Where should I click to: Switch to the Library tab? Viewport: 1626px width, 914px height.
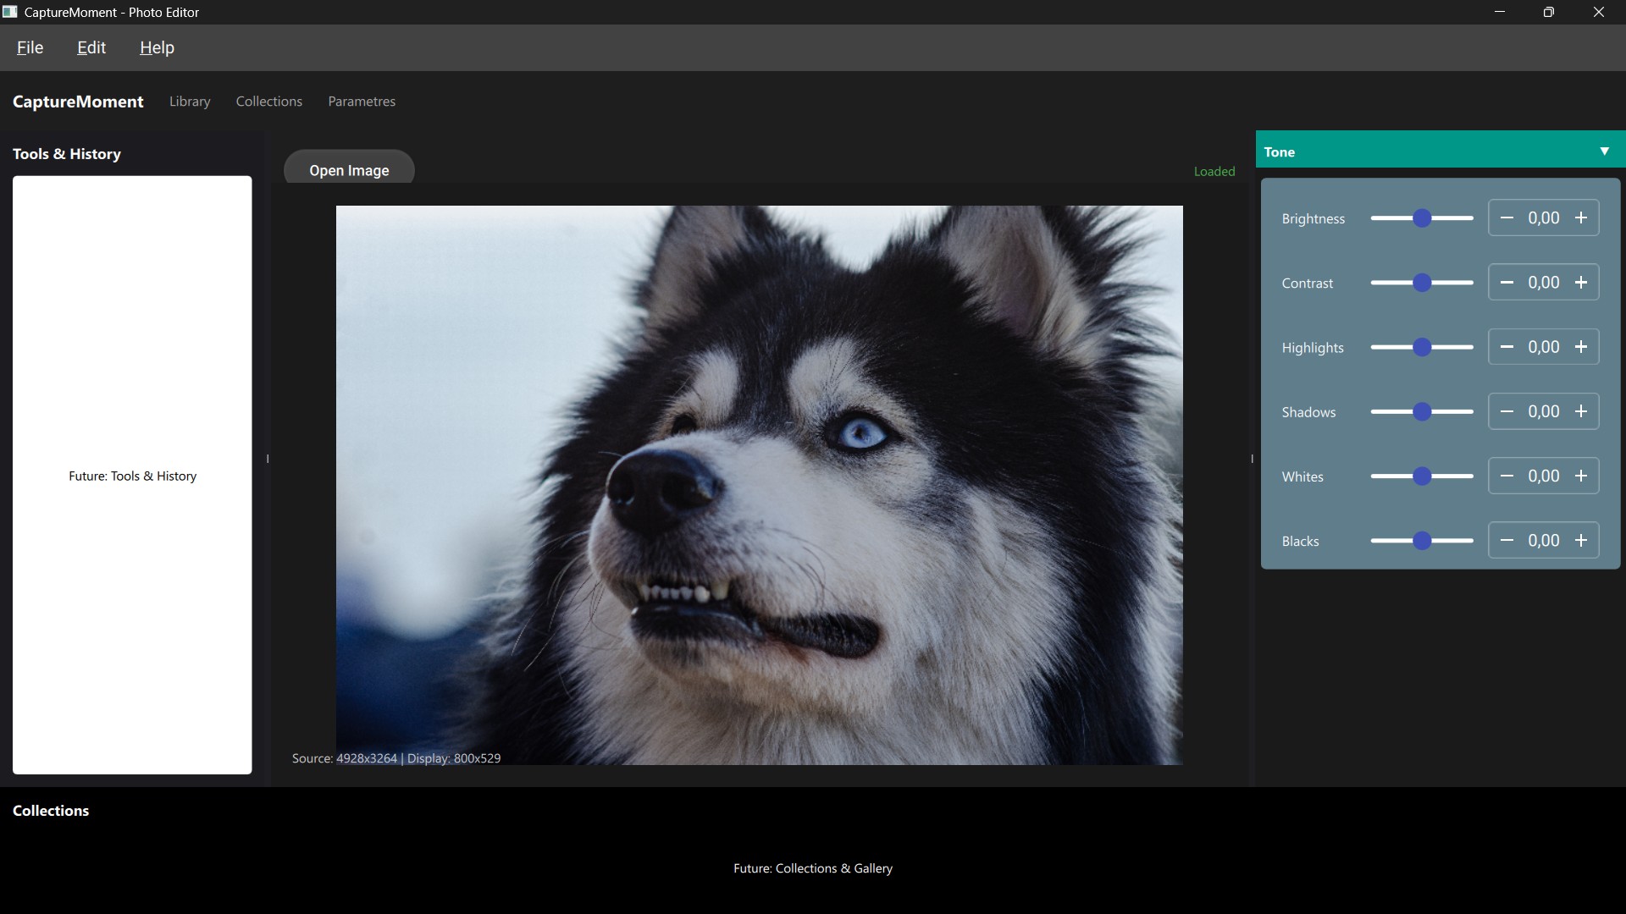(190, 102)
